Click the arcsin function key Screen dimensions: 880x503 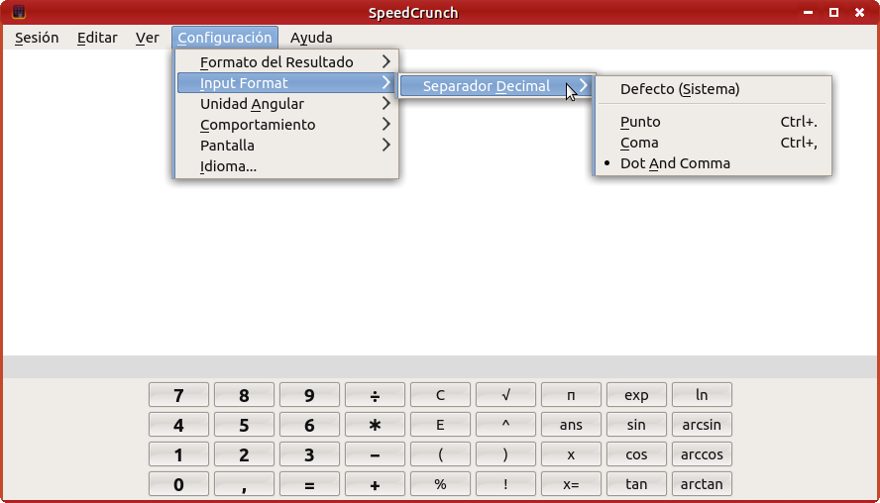[702, 425]
